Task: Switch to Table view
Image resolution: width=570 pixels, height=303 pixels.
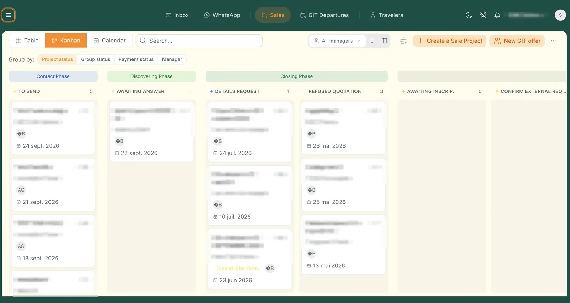Action: click(x=27, y=41)
